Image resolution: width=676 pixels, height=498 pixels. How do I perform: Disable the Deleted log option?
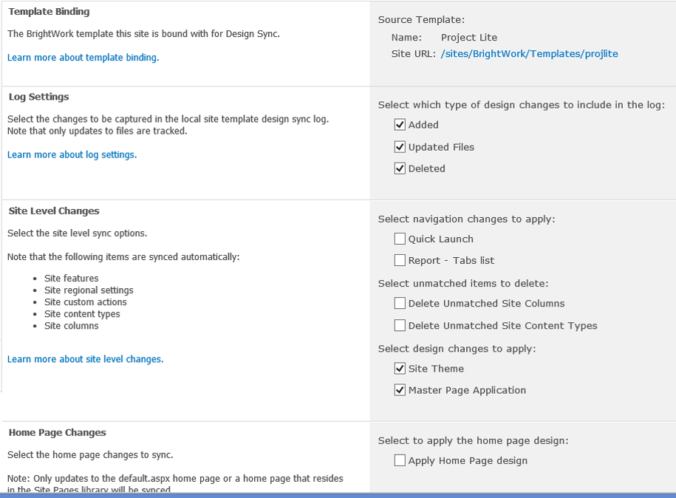tap(400, 168)
